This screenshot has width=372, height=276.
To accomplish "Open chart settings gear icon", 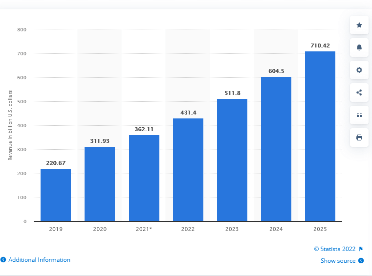I will coord(359,70).
